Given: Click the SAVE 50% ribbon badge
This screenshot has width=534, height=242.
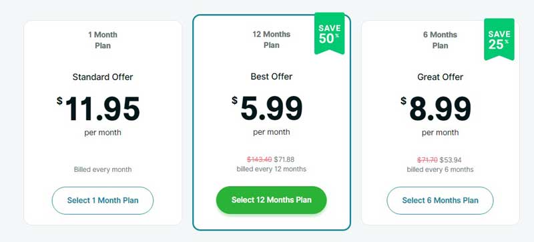Looking at the screenshot, I should (x=329, y=33).
